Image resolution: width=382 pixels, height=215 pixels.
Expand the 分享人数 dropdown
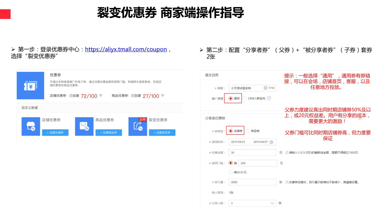click(x=272, y=203)
